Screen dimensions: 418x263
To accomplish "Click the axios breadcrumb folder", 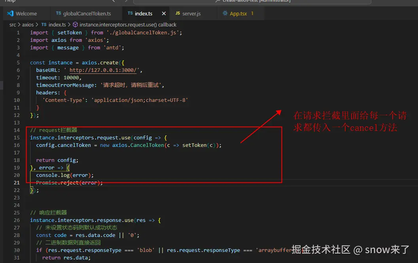I will [x=28, y=25].
